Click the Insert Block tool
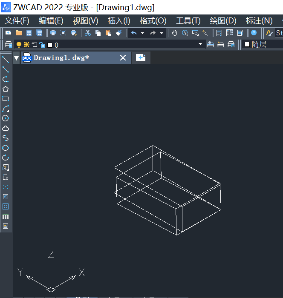The width and height of the screenshot is (283, 298). (x=6, y=167)
